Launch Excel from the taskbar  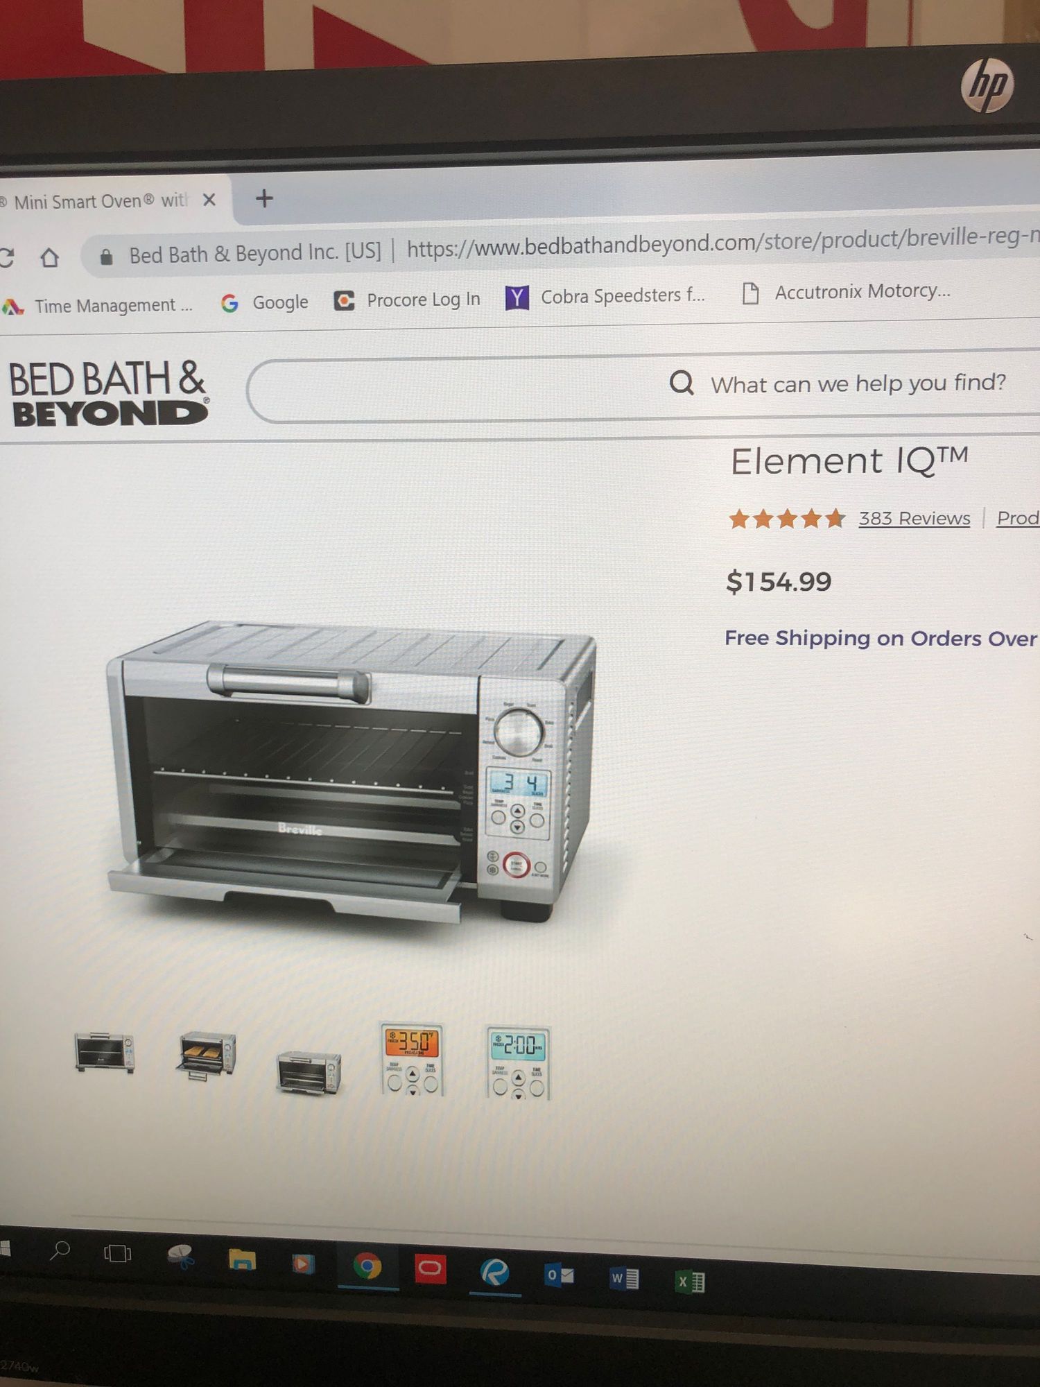pyautogui.click(x=690, y=1282)
